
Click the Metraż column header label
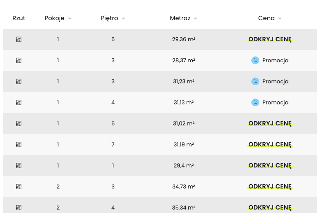(x=180, y=18)
